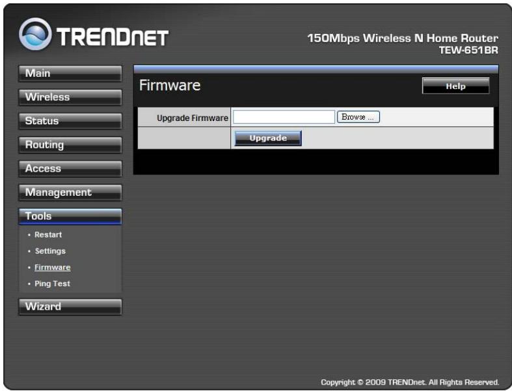Image resolution: width=512 pixels, height=391 pixels.
Task: Go to the Settings submenu link
Action: coord(50,251)
